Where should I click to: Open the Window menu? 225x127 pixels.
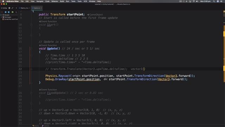[x=92, y=1]
